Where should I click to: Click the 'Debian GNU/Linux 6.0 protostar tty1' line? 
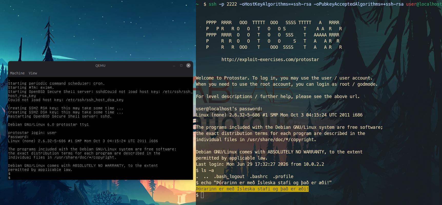tap(48, 124)
